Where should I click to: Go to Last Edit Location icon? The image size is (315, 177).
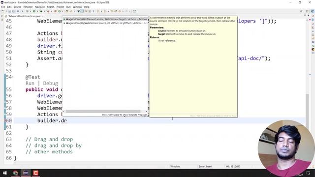pyautogui.click(x=112, y=11)
